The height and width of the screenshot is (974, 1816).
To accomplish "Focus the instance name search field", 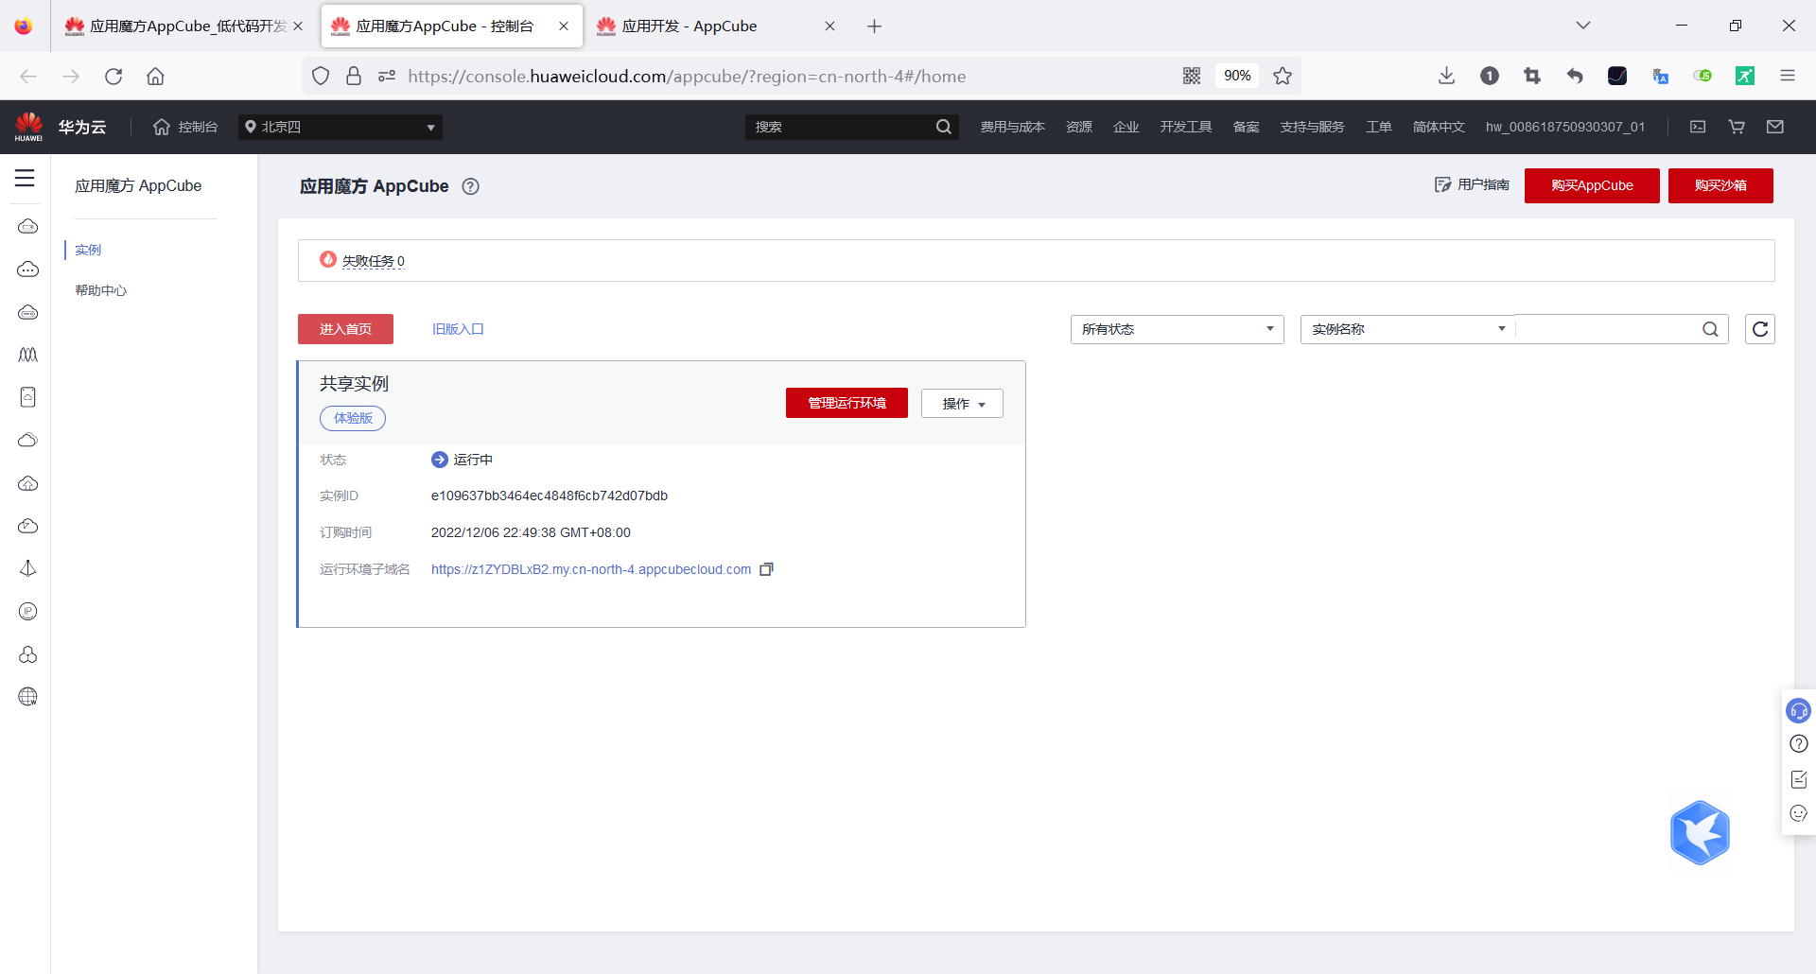I will [1608, 329].
